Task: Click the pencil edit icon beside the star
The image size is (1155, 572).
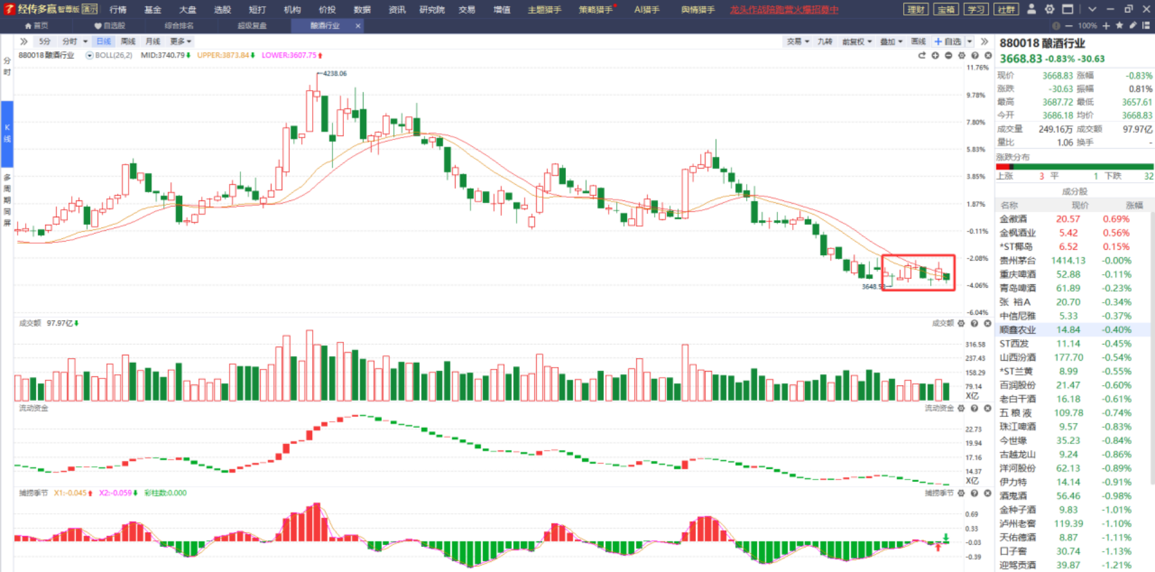Action: point(1133,26)
